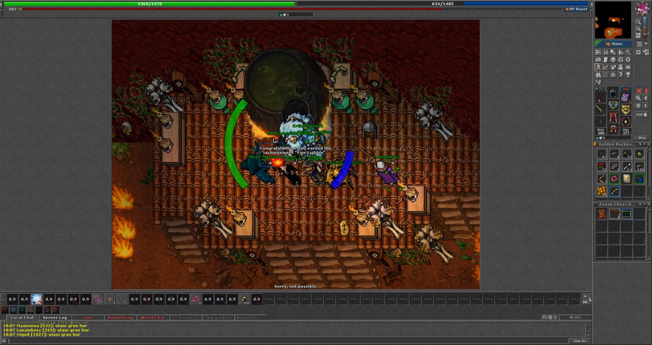Minimize the Golden Backpack container
652x345 pixels.
645,144
